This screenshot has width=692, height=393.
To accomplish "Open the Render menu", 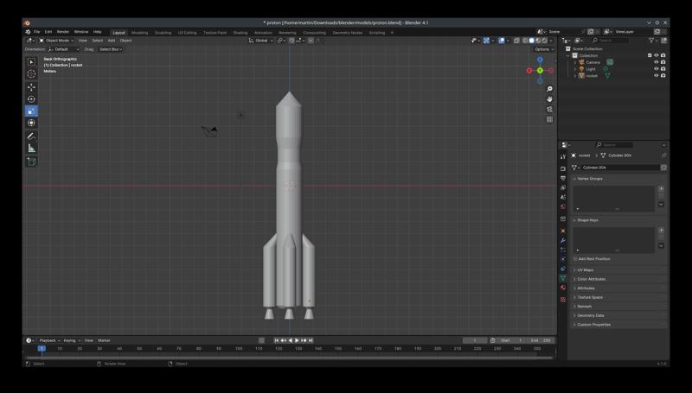I will pyautogui.click(x=62, y=32).
